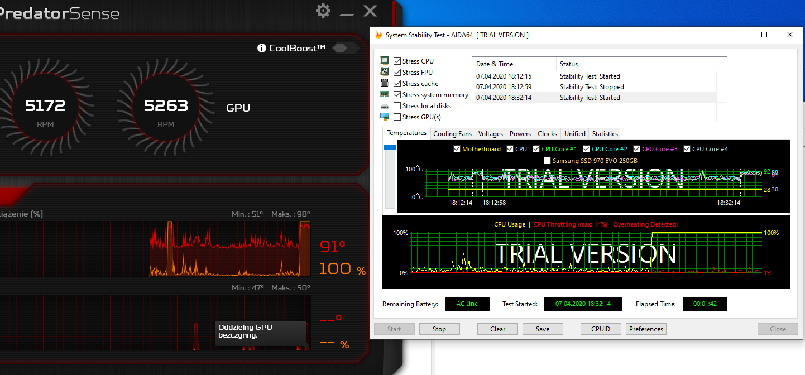Viewport: 805px width, 375px height.
Task: Enable Stress GPU(s) option
Action: coord(397,117)
